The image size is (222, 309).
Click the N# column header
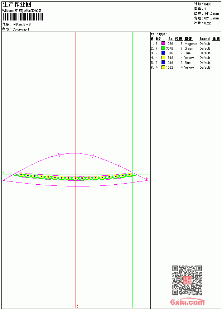coord(158,39)
